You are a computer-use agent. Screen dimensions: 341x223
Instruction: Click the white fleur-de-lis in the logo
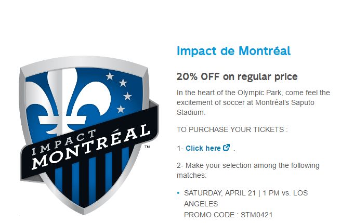tap(68, 100)
